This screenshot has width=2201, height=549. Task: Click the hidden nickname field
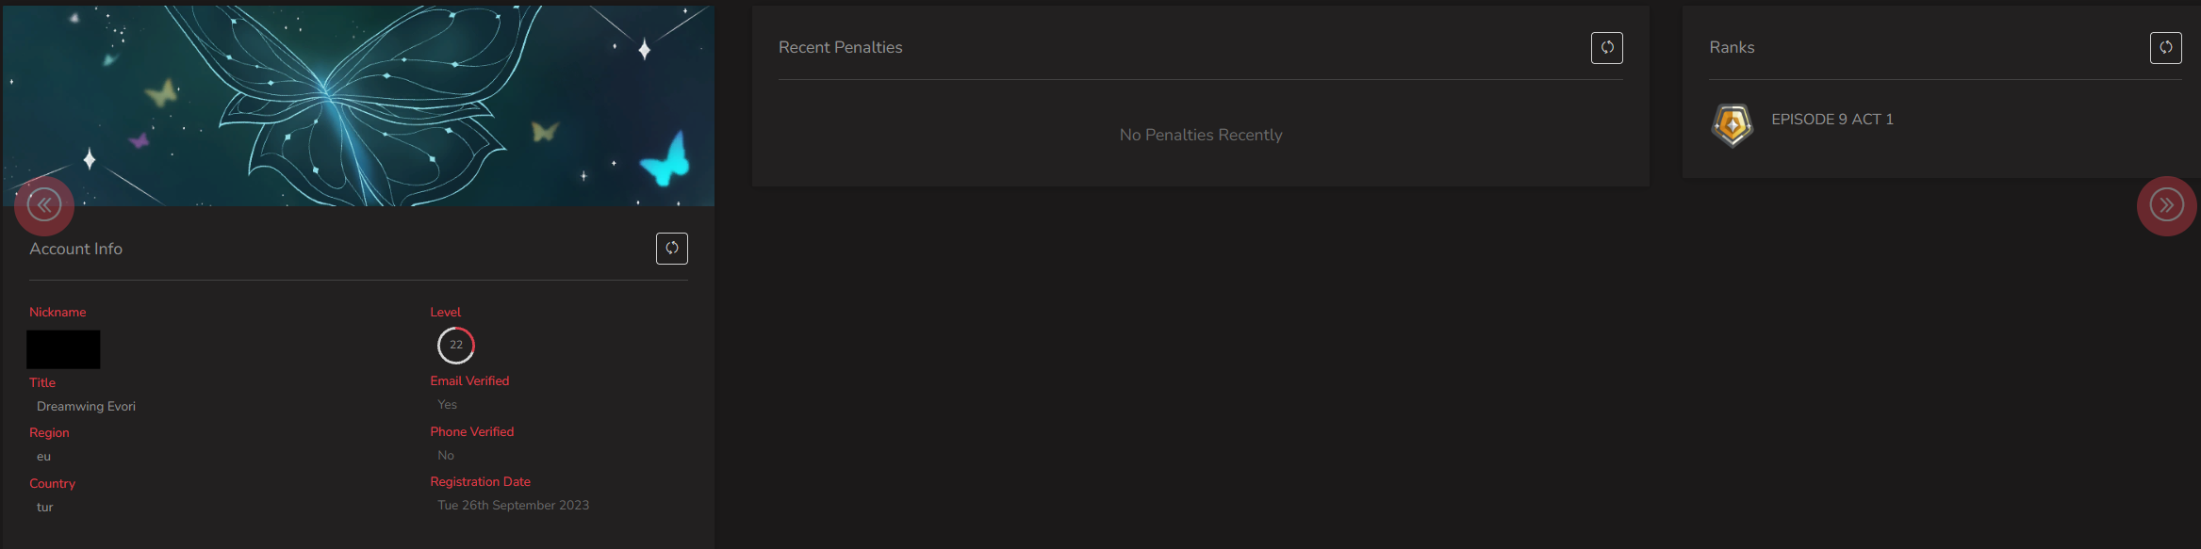(x=63, y=349)
